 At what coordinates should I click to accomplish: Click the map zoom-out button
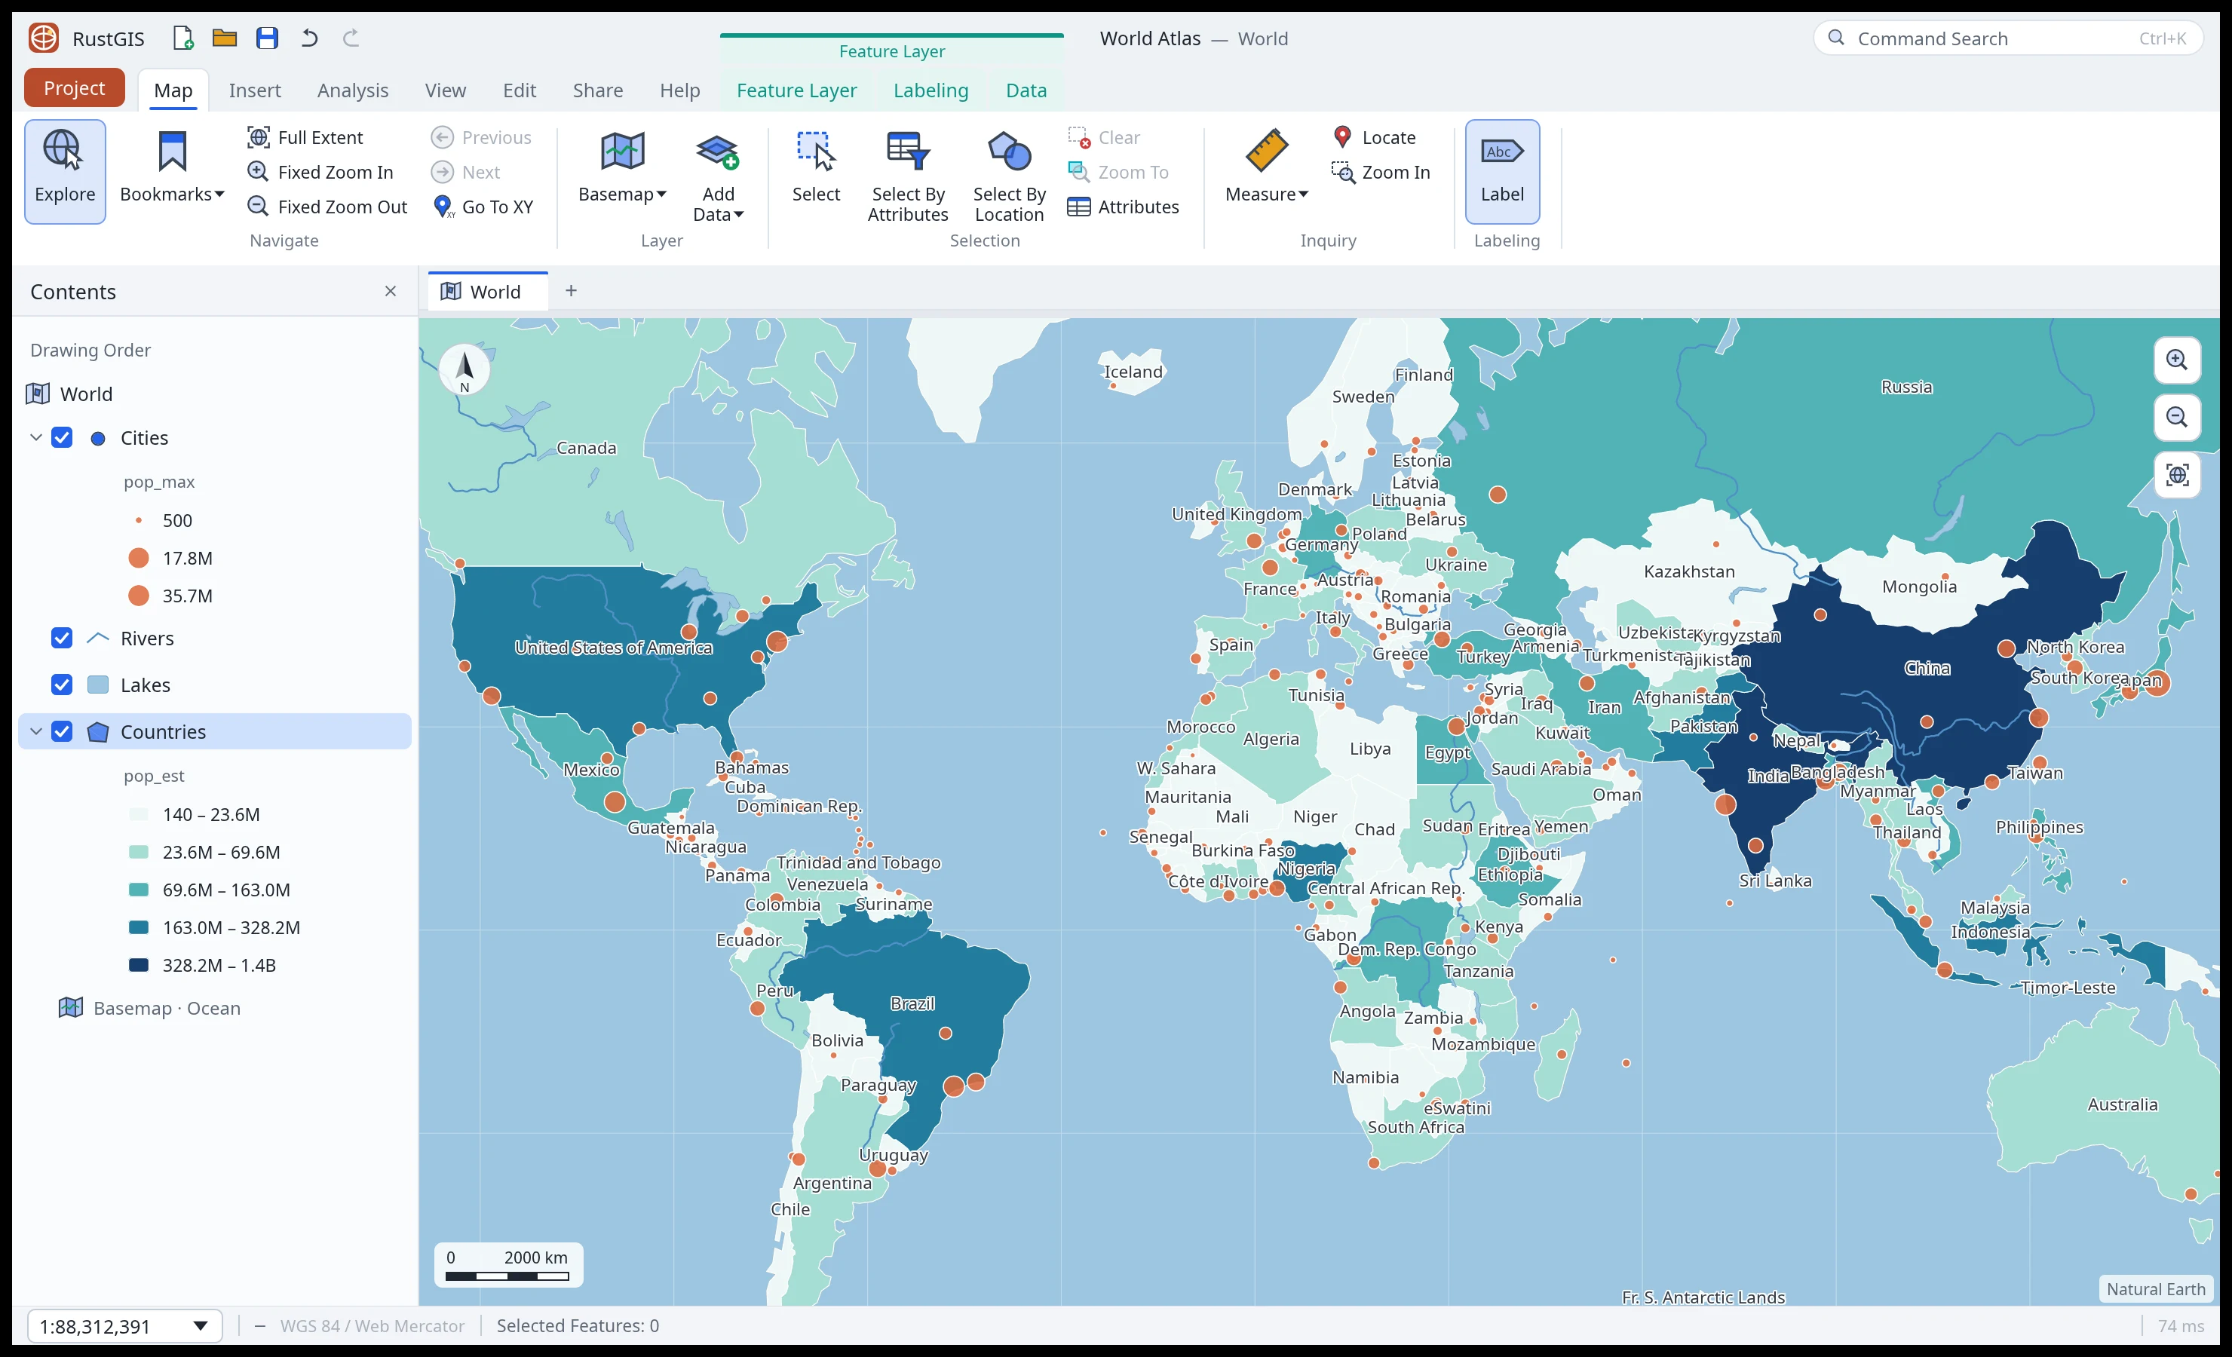2176,418
